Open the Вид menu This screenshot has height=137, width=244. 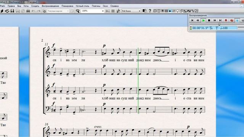pyautogui.click(x=19, y=6)
